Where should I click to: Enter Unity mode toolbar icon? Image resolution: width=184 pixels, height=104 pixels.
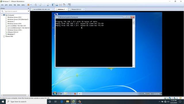64,5
